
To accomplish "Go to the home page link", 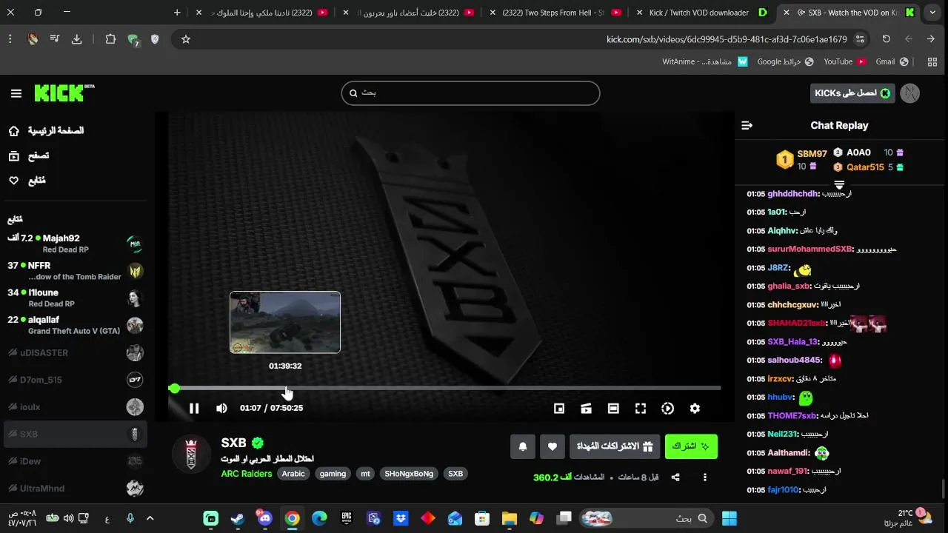I will tap(46, 131).
